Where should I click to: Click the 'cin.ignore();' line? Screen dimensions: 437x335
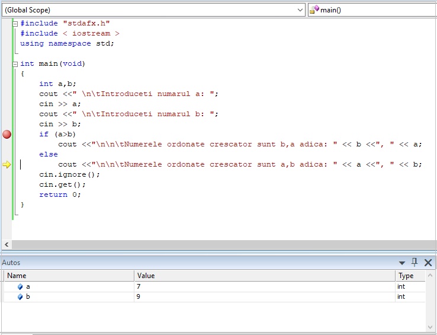pos(69,174)
